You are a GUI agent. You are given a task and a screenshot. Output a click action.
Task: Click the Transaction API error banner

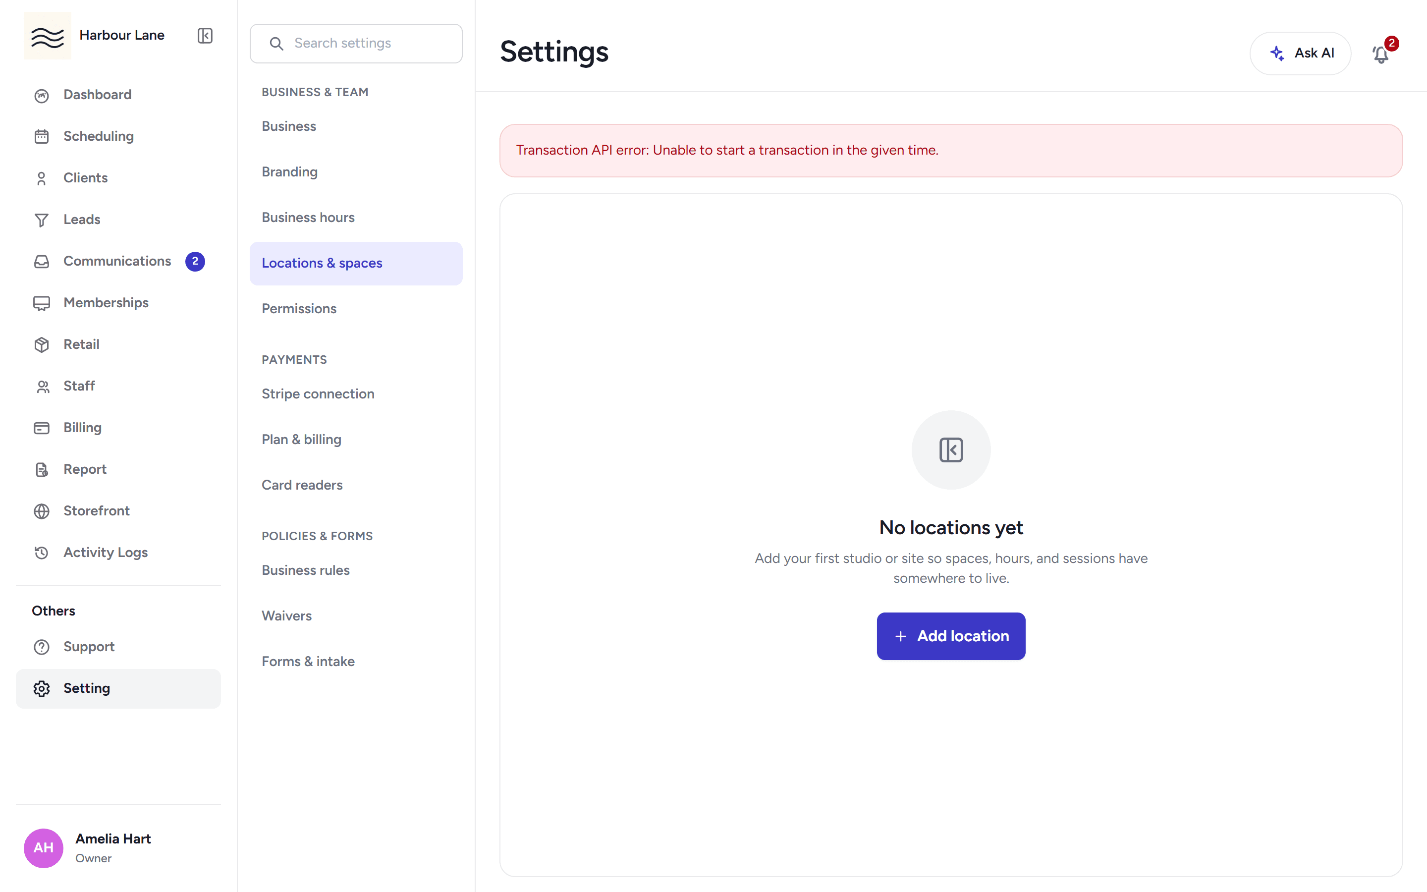[950, 151]
